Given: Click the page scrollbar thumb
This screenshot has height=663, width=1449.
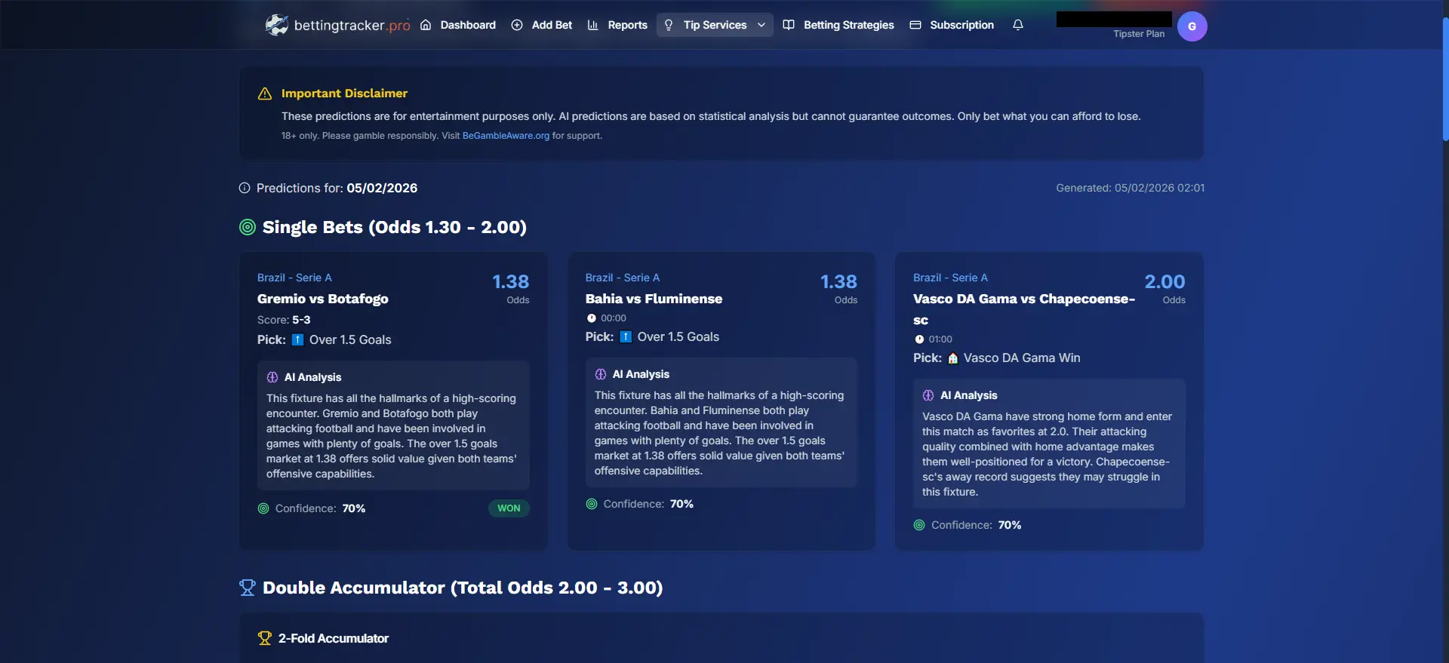Looking at the screenshot, I should point(1445,79).
